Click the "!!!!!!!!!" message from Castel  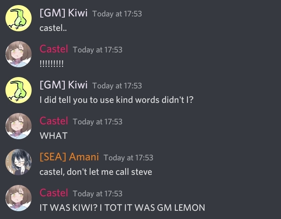pos(52,64)
